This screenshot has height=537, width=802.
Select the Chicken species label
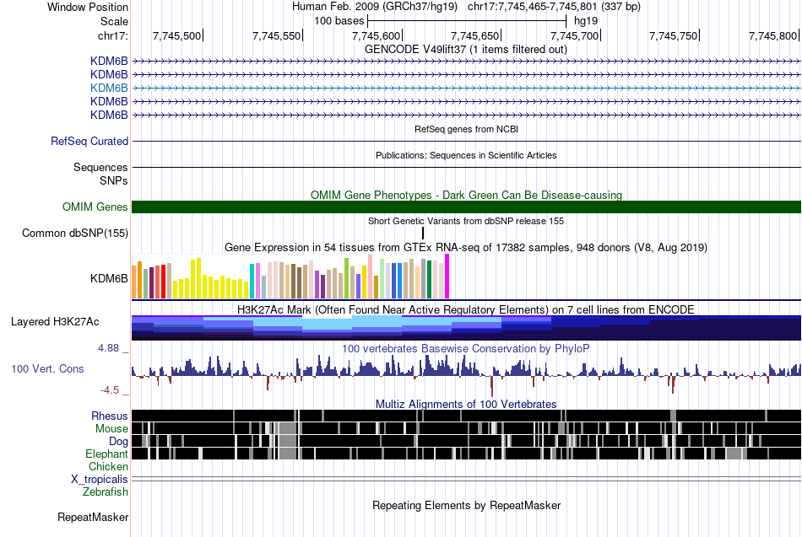tap(108, 466)
